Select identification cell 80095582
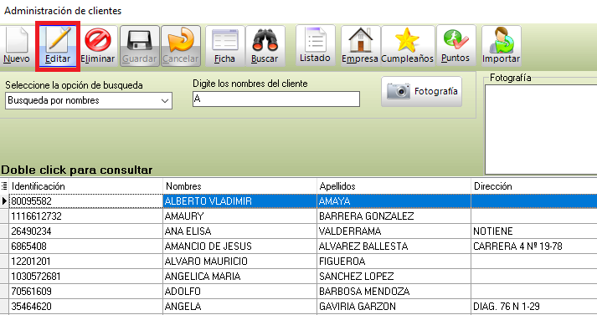This screenshot has height=315, width=597. pyautogui.click(x=85, y=201)
